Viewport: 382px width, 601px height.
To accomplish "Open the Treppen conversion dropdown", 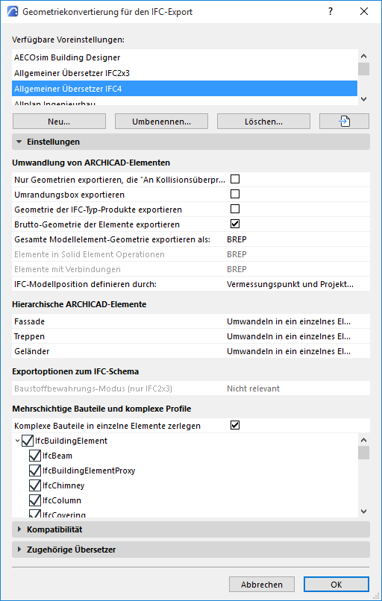I will 298,336.
